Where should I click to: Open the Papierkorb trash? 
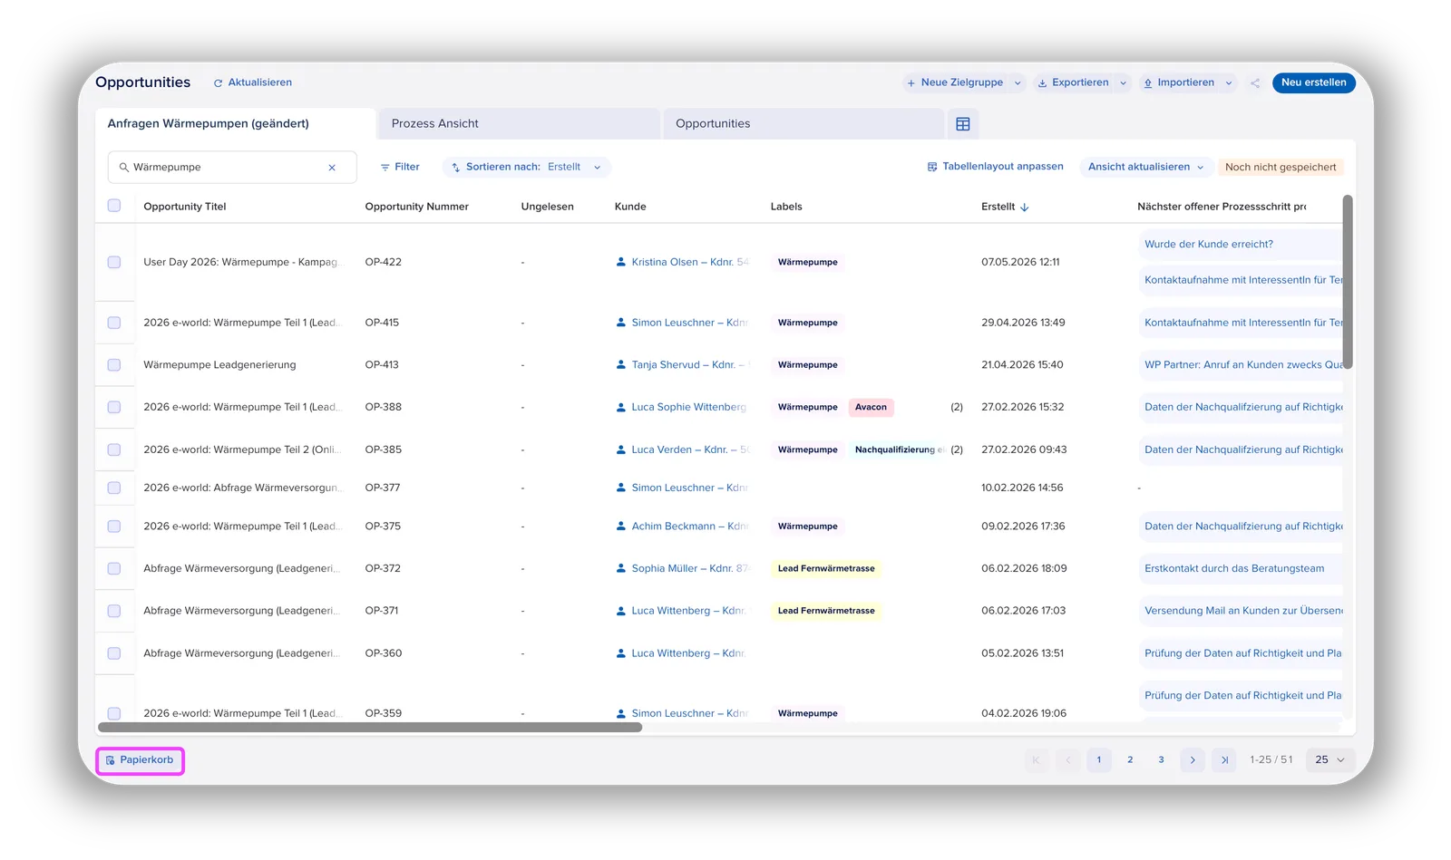click(x=141, y=760)
